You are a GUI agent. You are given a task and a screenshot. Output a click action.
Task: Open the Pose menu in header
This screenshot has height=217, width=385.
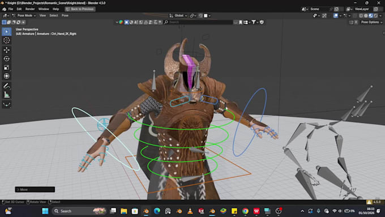click(x=65, y=15)
